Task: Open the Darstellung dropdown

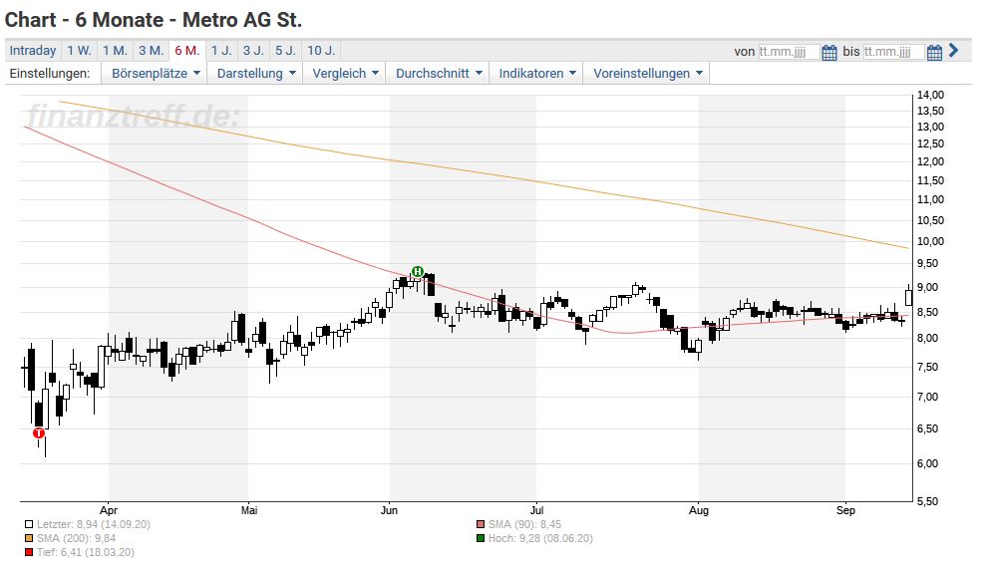Action: [256, 74]
